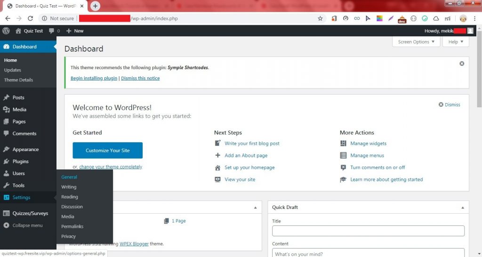
Task: Collapse the Quick Draft widget
Action: point(463,208)
